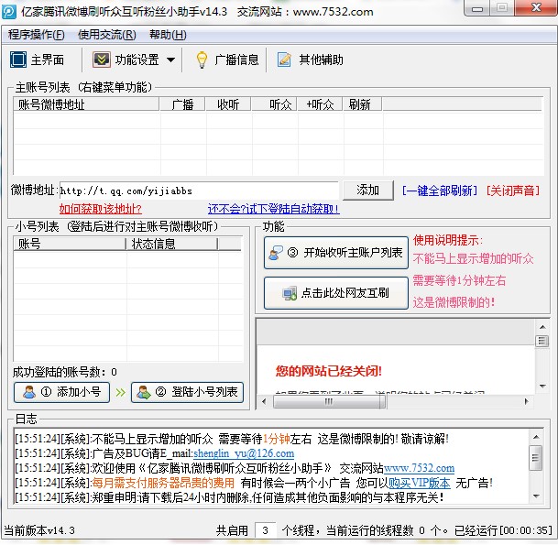Click the 主界面 main interface toolbar icon
Viewport: 558px width, 545px height.
click(17, 60)
